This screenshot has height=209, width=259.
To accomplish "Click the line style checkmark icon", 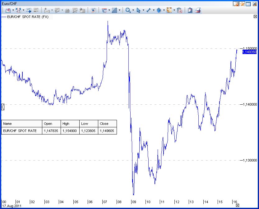I will click(x=93, y=10).
